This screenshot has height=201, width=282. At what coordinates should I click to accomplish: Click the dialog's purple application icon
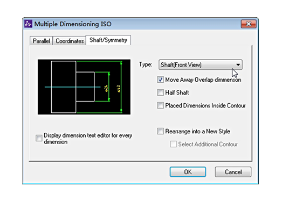tap(28, 24)
